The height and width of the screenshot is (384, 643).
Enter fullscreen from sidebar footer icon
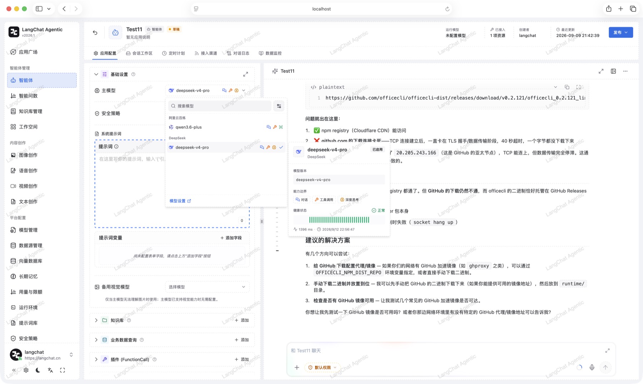(63, 370)
